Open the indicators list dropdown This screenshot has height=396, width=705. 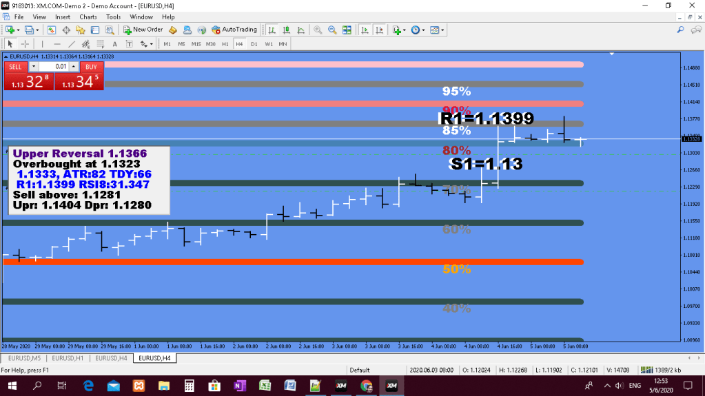click(398, 30)
